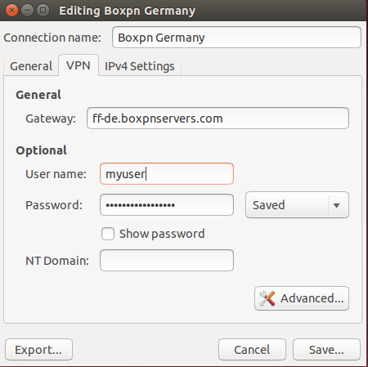Maximize the editing dialog window

[x=43, y=11]
